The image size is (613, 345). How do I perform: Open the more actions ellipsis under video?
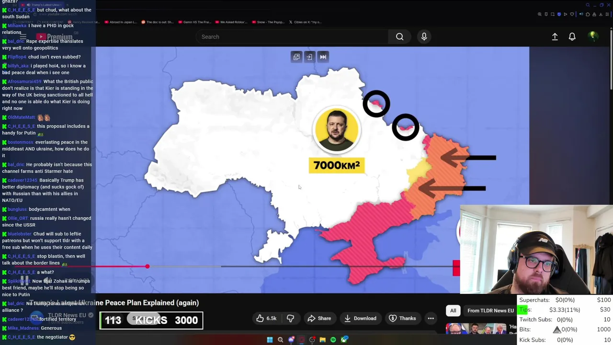pos(431,318)
